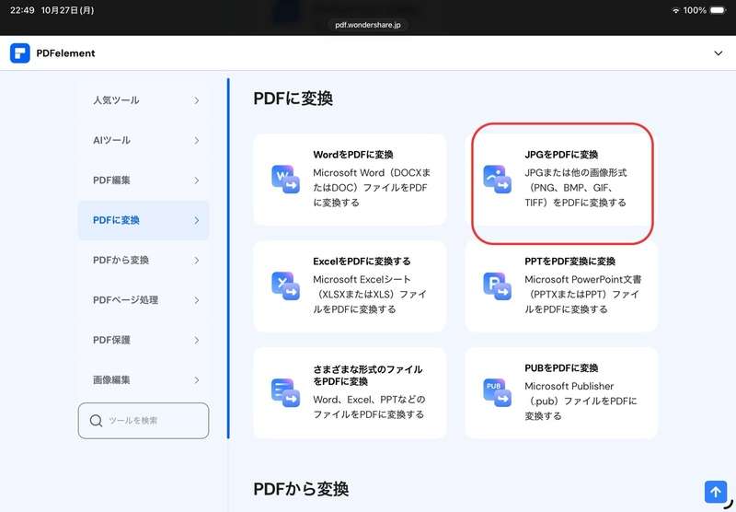Click the PDFから変換 section heading
736x512 pixels.
[x=301, y=489]
